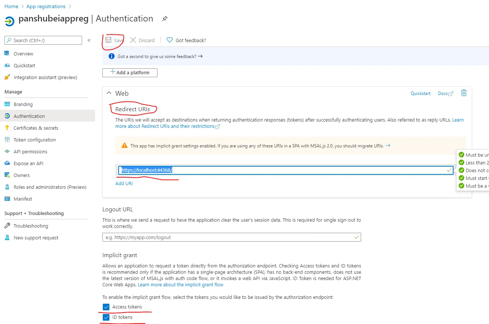
Task: Open the Docs external link
Action: [445, 93]
